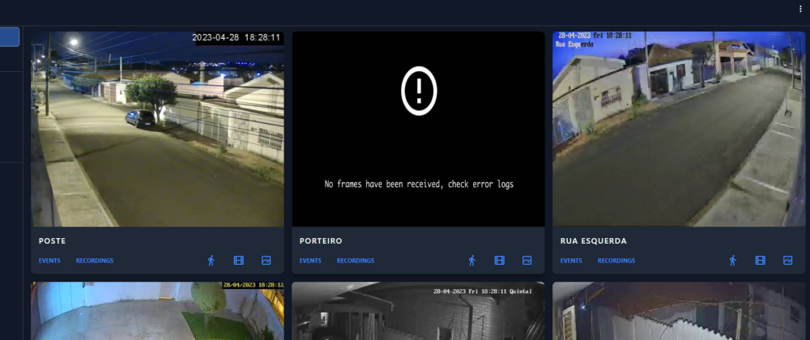Screen dimensions: 810x340
Task: Toggle recordings icon for POSTE camera
Action: [239, 261]
